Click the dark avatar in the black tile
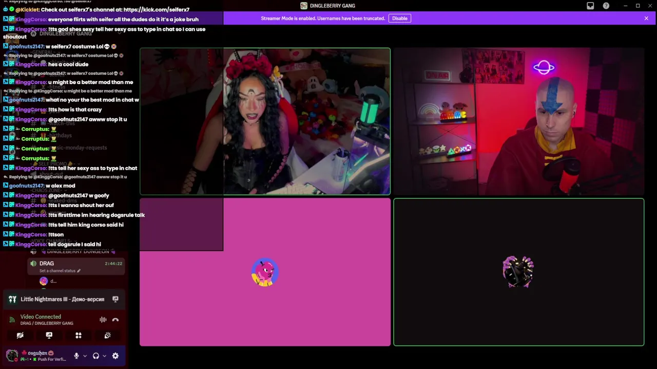This screenshot has width=657, height=369. 518,272
